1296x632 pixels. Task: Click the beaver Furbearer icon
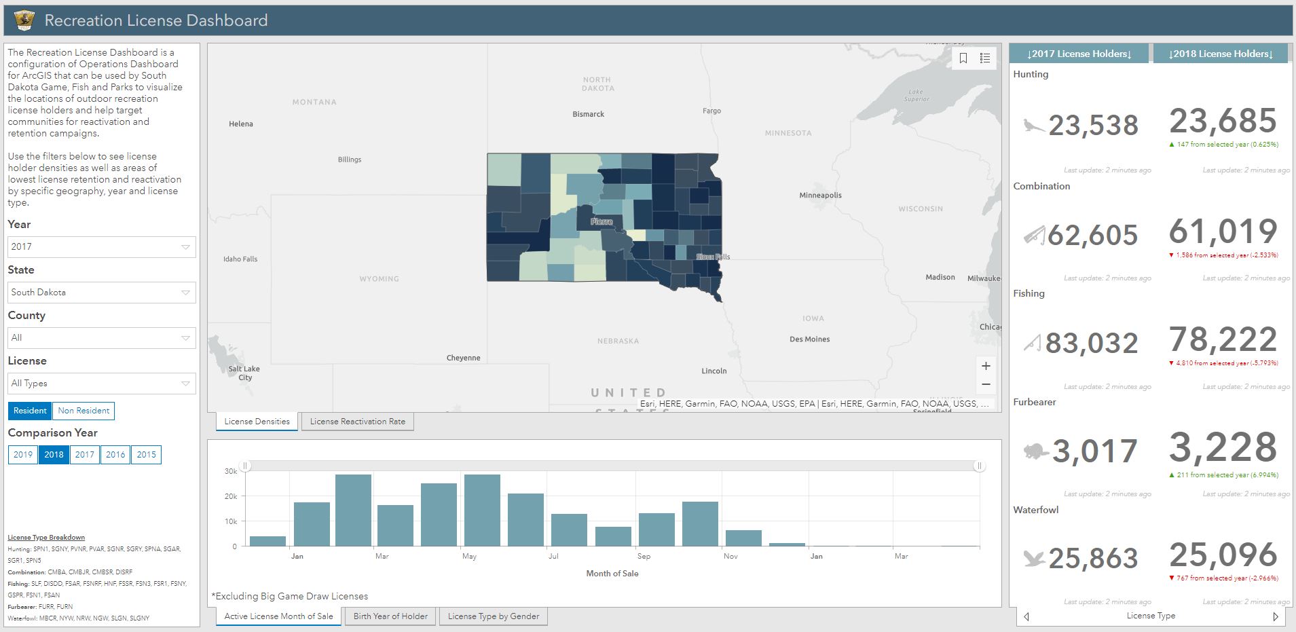click(1036, 451)
